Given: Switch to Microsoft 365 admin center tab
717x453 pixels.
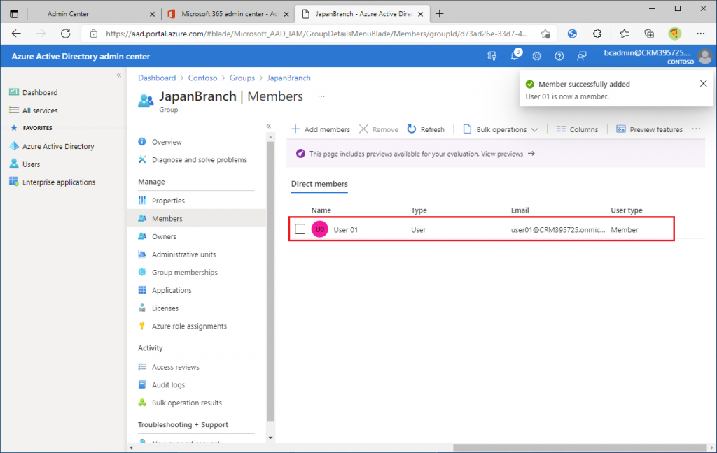Looking at the screenshot, I should pos(229,14).
